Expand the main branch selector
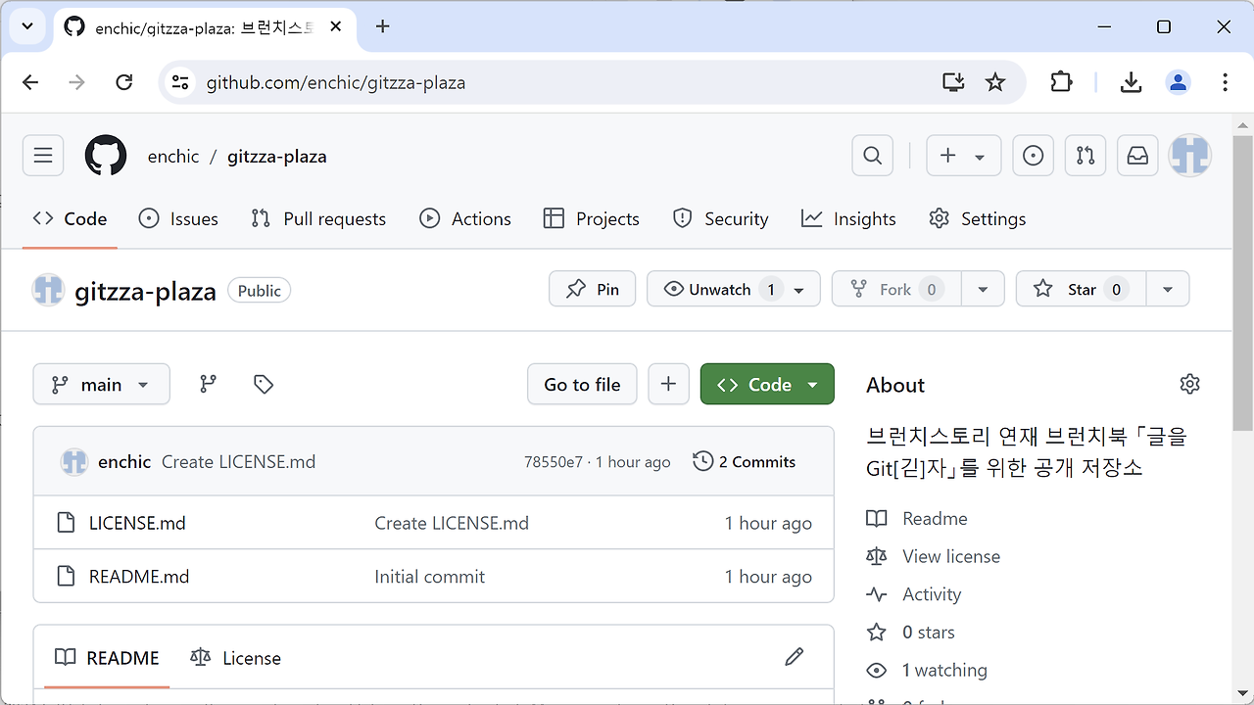Screen dimensions: 1254x705 pos(101,384)
